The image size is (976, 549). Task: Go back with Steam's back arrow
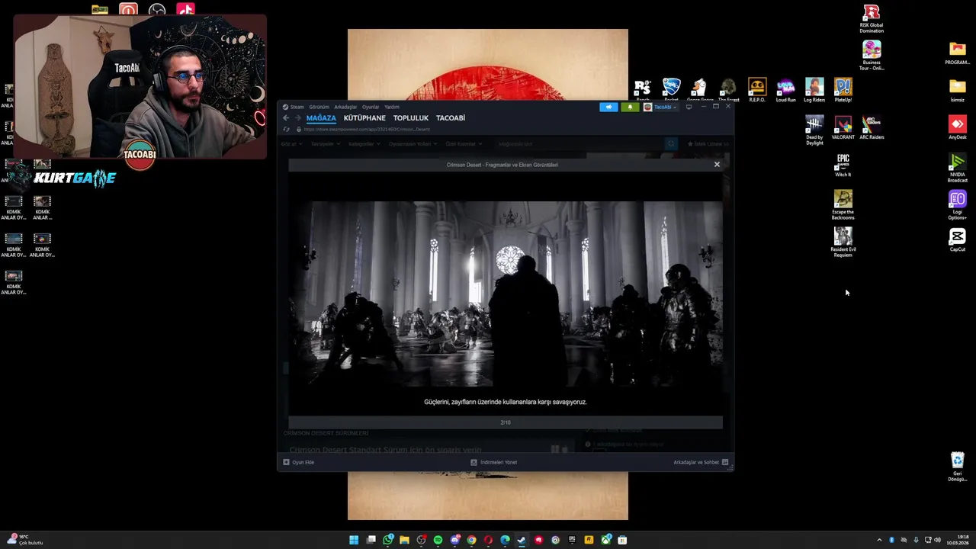pos(286,118)
